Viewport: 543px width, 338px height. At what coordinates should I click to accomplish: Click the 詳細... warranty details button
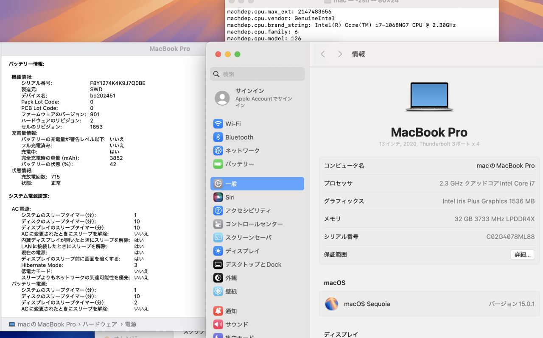point(522,254)
